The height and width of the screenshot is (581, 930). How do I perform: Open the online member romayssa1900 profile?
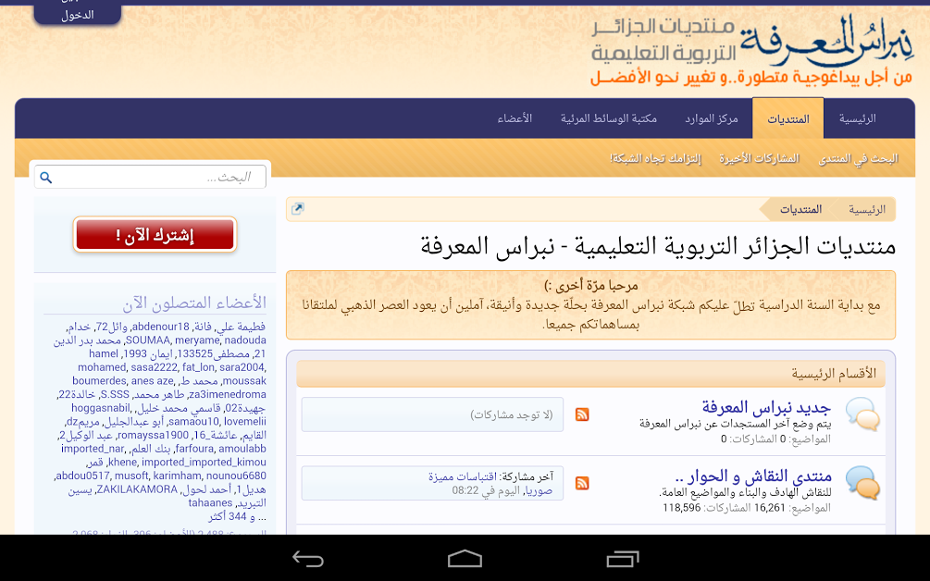(152, 435)
